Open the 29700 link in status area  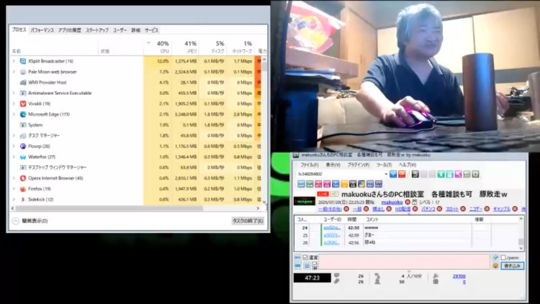[x=459, y=276]
